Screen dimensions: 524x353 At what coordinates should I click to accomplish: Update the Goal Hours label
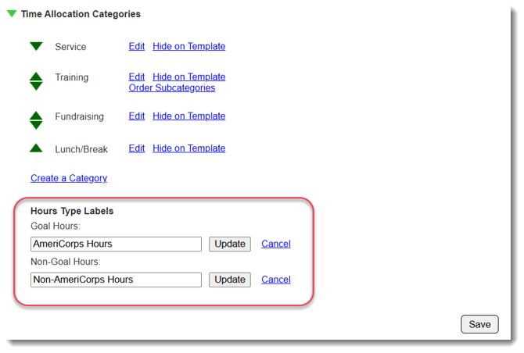230,244
